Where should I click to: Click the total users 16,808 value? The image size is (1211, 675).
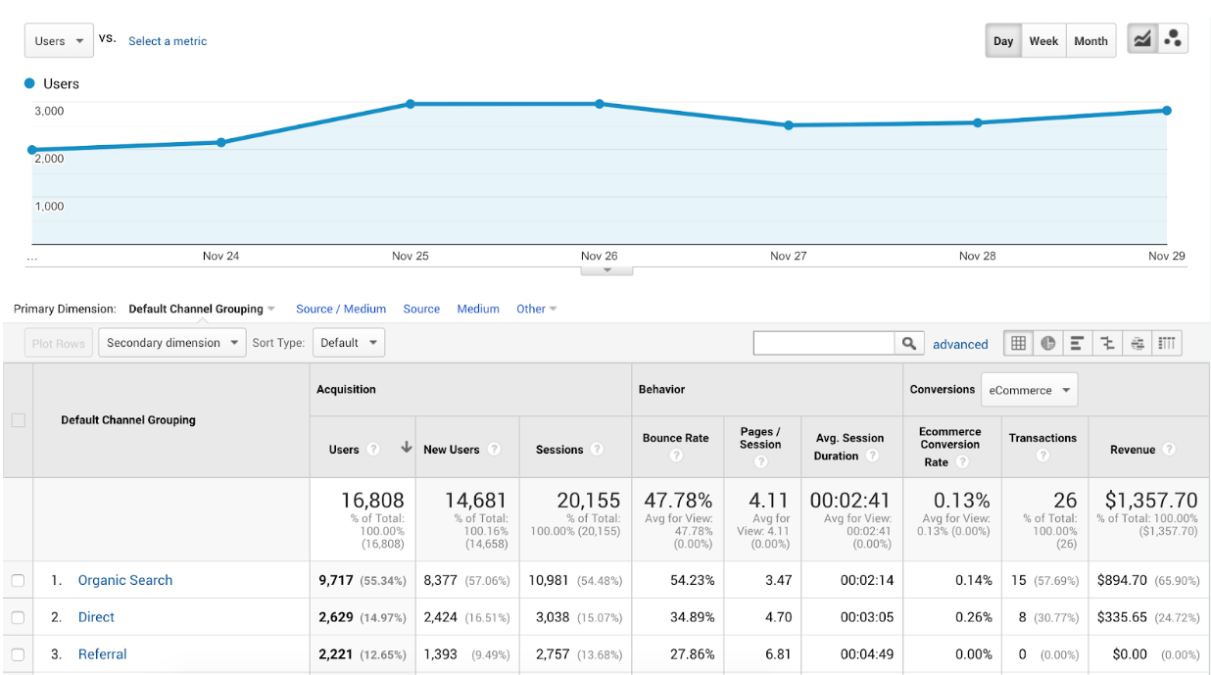(x=372, y=501)
